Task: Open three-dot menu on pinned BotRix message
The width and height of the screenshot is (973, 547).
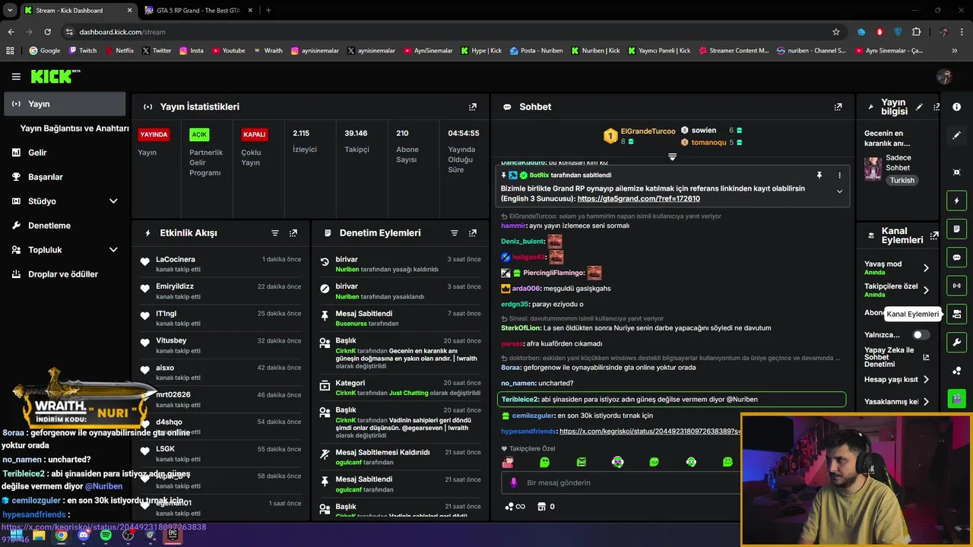Action: coord(839,175)
